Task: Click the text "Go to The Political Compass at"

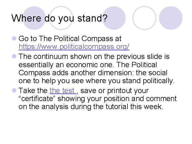Action: (70, 39)
